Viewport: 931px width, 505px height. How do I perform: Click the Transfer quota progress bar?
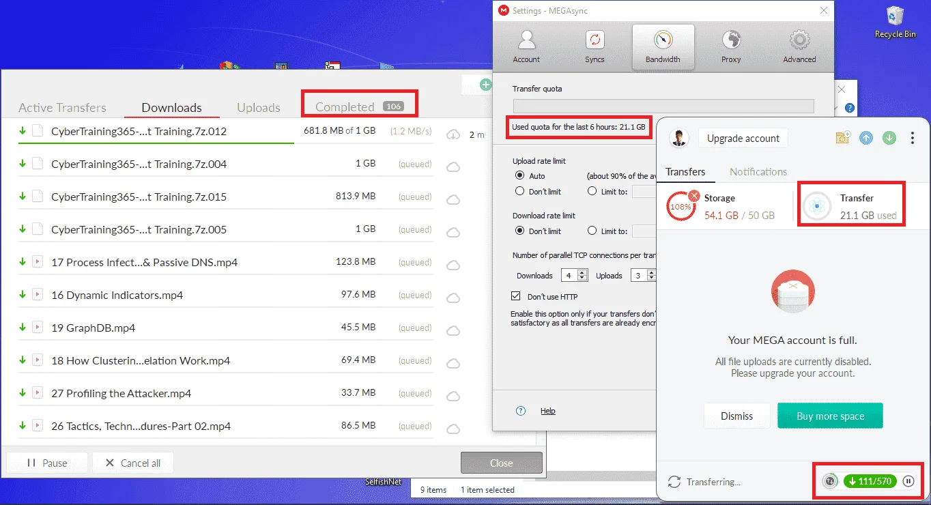click(x=663, y=106)
